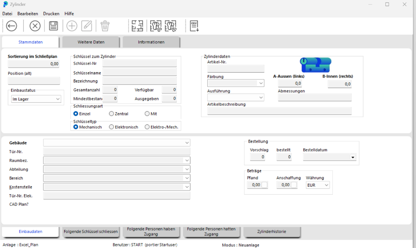
Task: Click the link key to plan icon
Action: (x=156, y=26)
